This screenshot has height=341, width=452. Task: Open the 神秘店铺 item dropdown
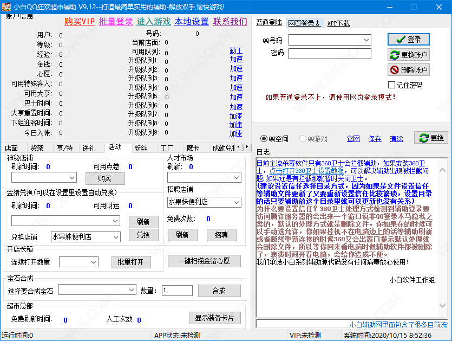(x=72, y=178)
